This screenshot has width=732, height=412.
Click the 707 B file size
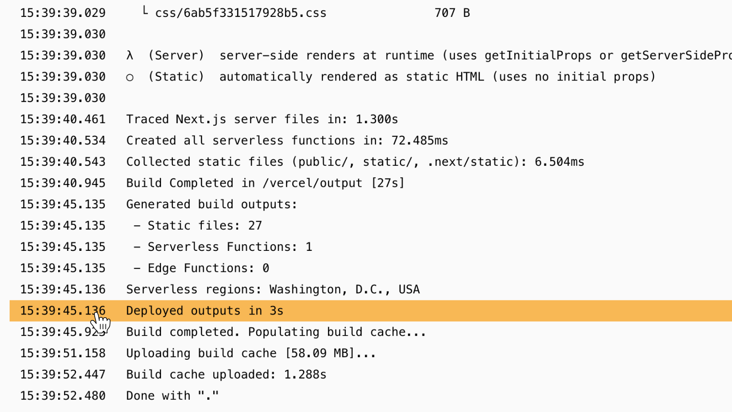pos(452,13)
